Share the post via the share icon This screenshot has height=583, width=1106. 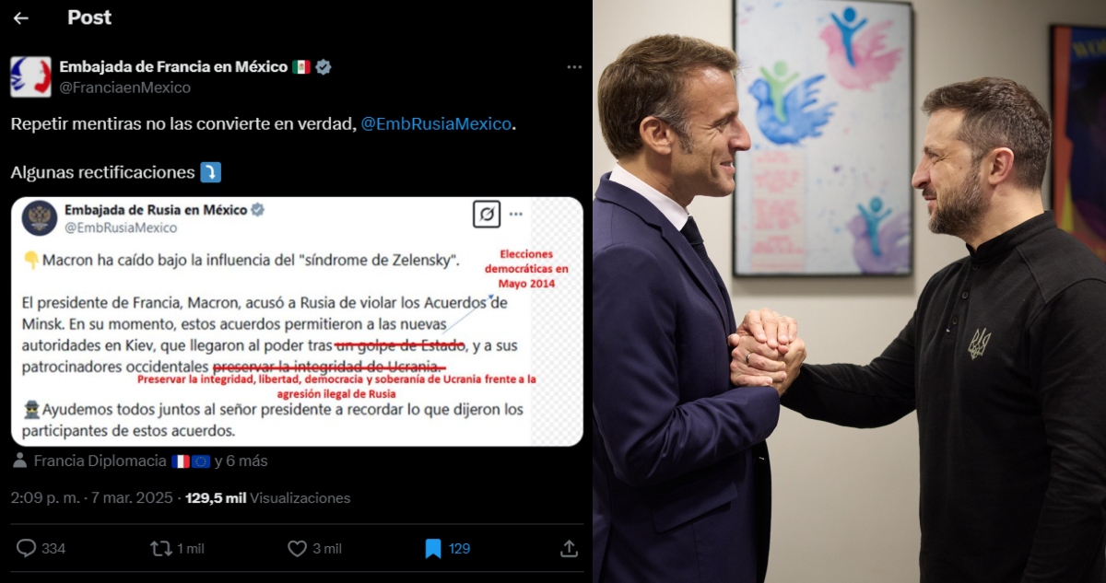pos(569,548)
